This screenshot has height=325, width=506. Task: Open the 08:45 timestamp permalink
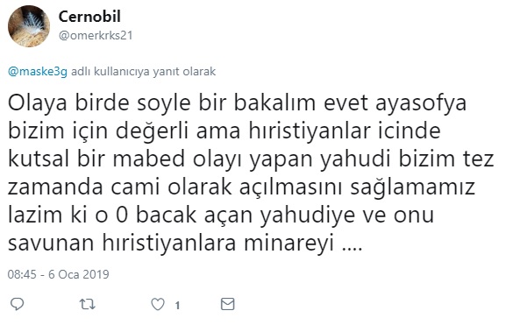[x=22, y=274]
